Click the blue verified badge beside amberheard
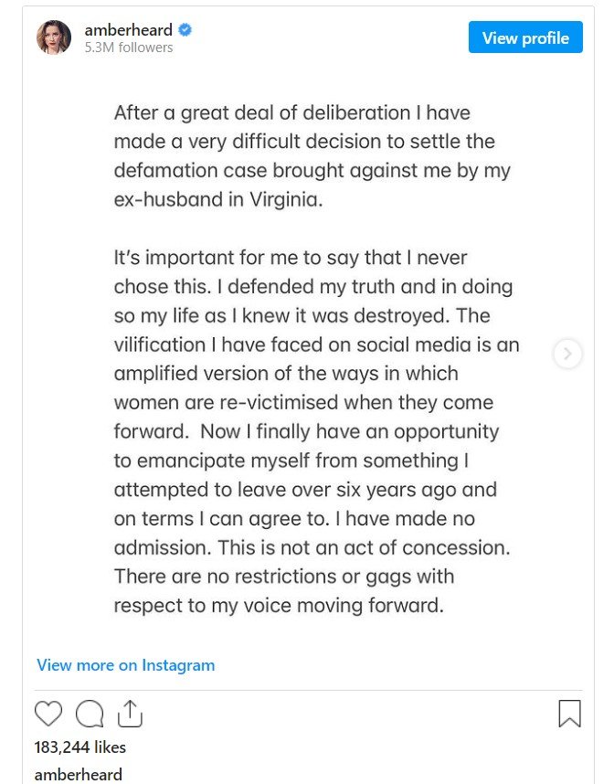Viewport: 614px width, 784px height. 185,30
